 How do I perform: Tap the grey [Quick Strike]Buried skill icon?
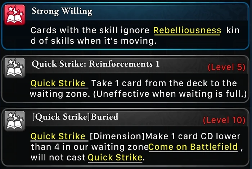(x=15, y=121)
